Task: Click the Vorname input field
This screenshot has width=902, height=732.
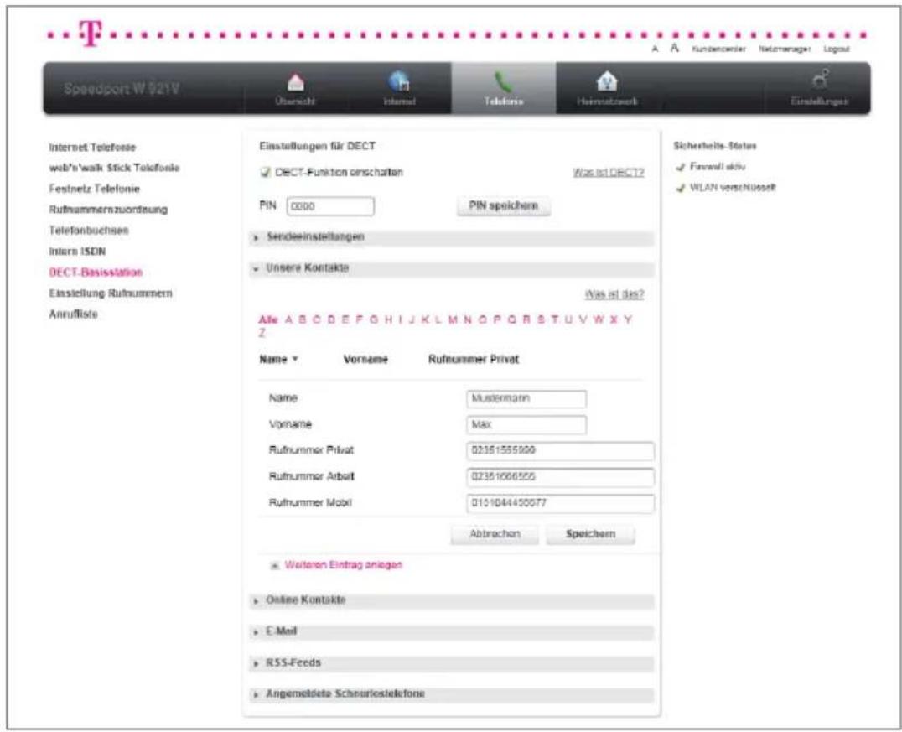Action: (x=526, y=425)
